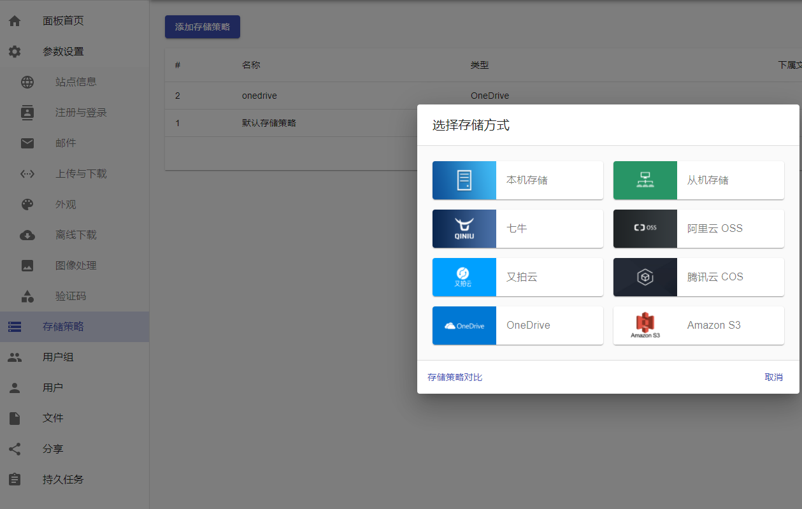Choose Amazon S3 storage type

click(x=699, y=326)
